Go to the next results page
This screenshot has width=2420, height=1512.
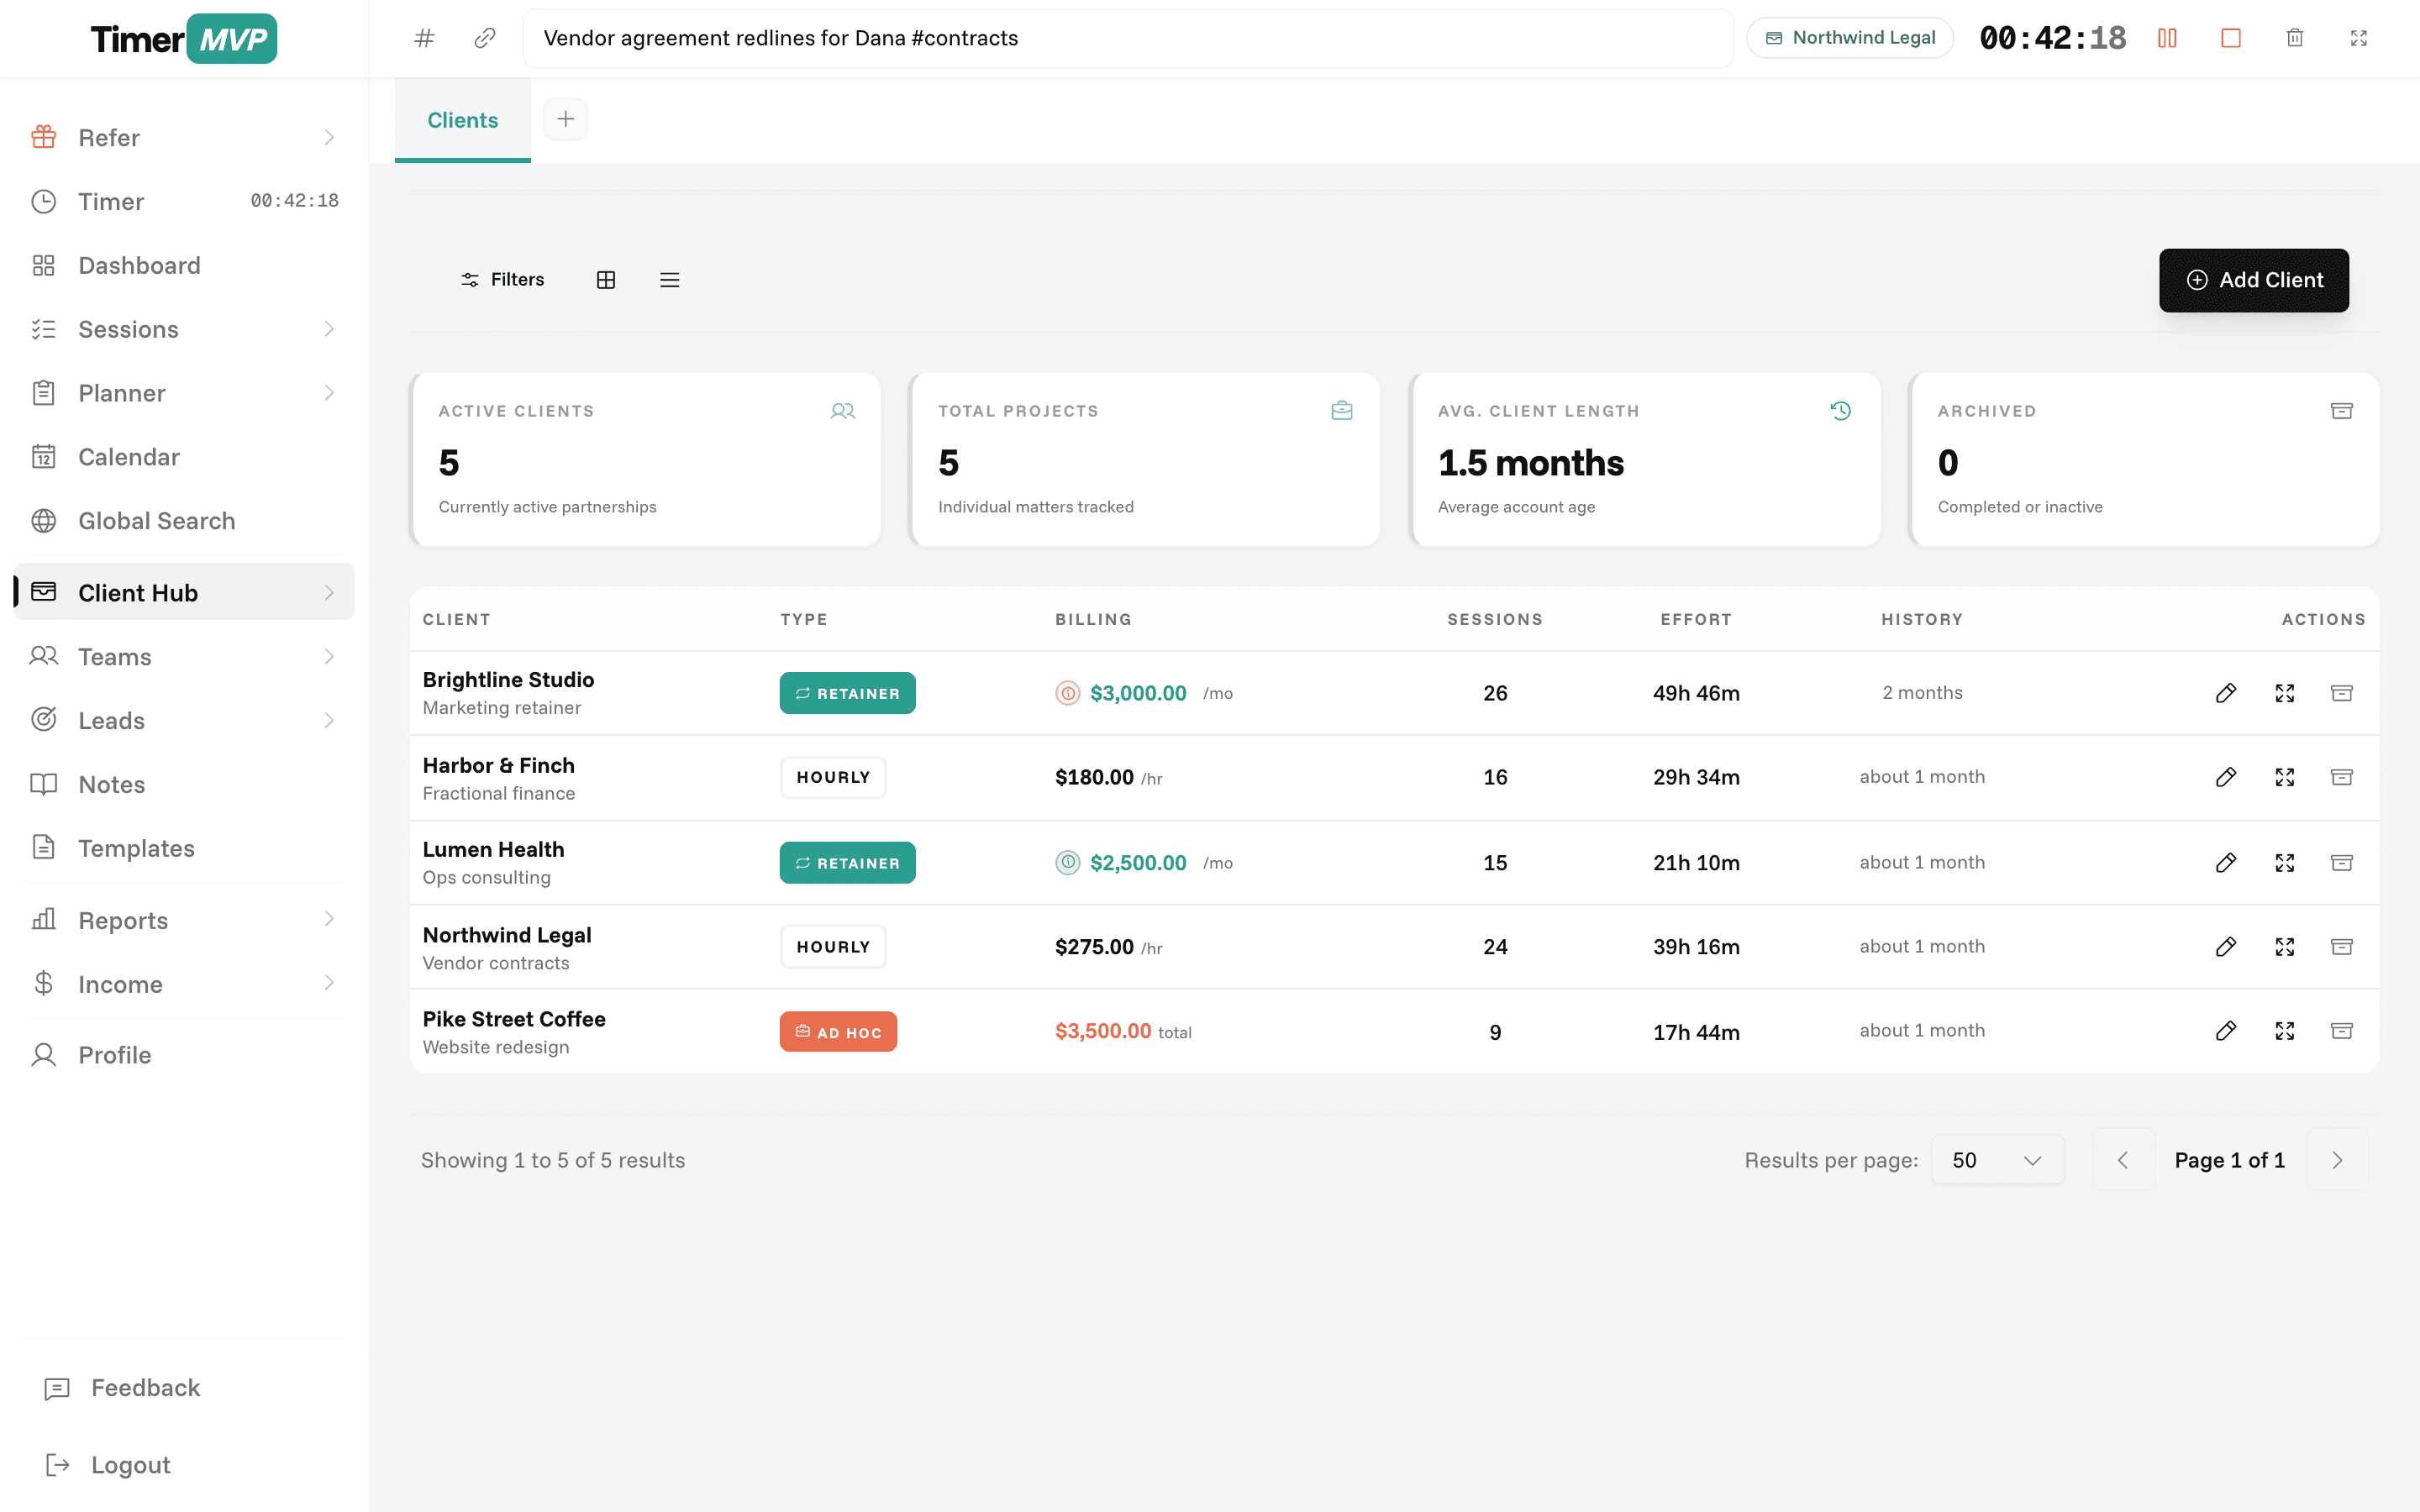click(2337, 1160)
